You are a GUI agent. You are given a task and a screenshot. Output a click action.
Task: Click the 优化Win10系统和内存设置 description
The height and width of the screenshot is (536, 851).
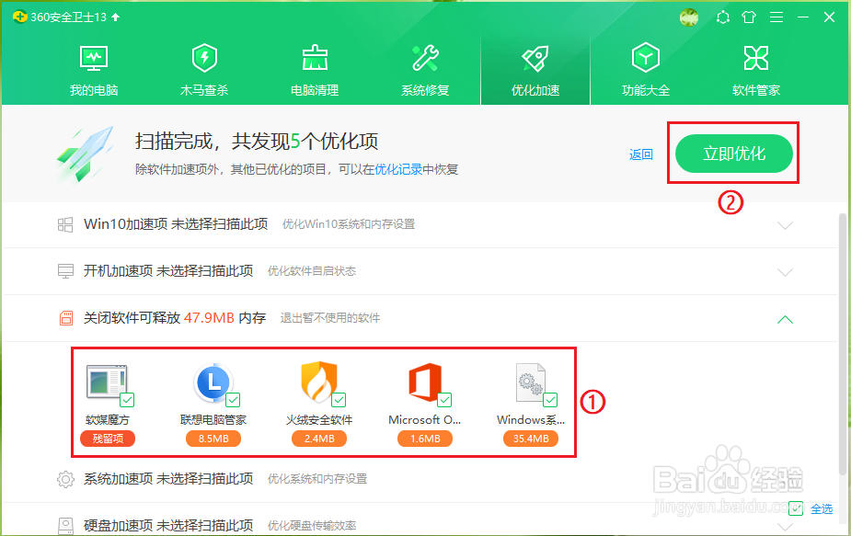tap(349, 224)
